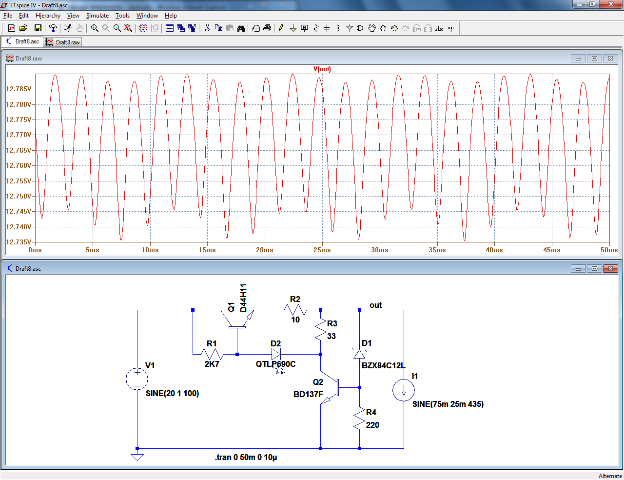Viewport: 624px width, 480px height.
Task: Open the Help menu
Action: tap(171, 16)
